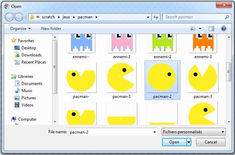Image resolution: width=235 pixels, height=155 pixels.
Task: Click the file list scroll up arrow
Action: click(x=229, y=37)
